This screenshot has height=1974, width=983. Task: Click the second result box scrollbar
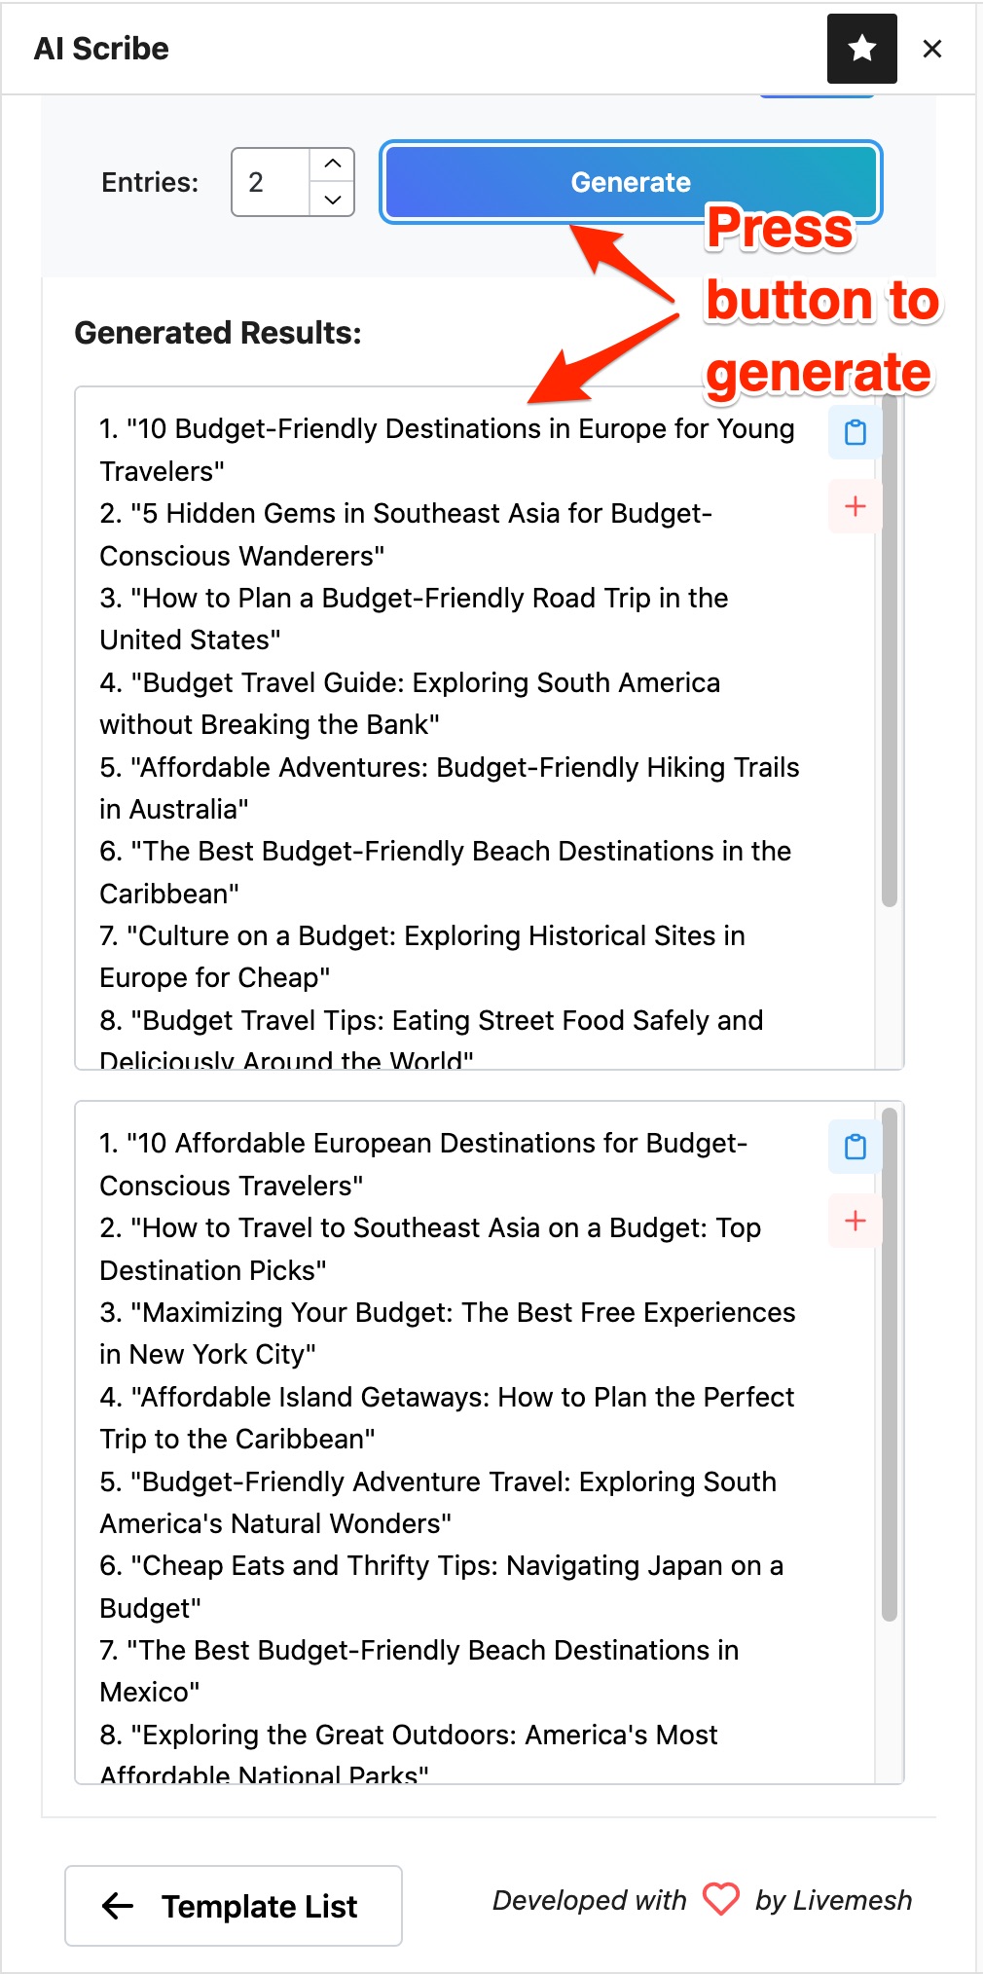click(889, 1365)
